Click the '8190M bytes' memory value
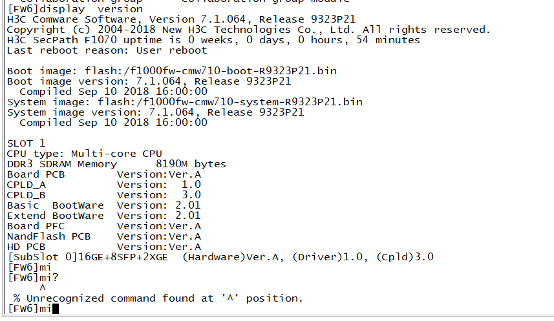 pos(191,164)
